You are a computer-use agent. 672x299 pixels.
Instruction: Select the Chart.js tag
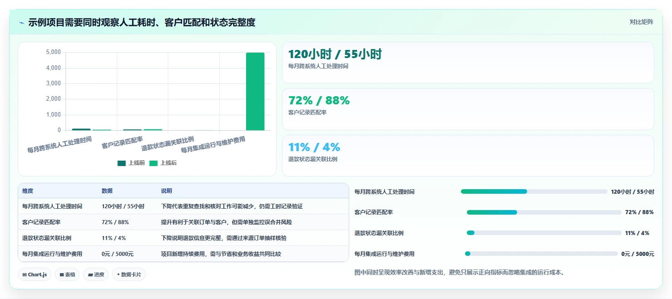tap(35, 274)
